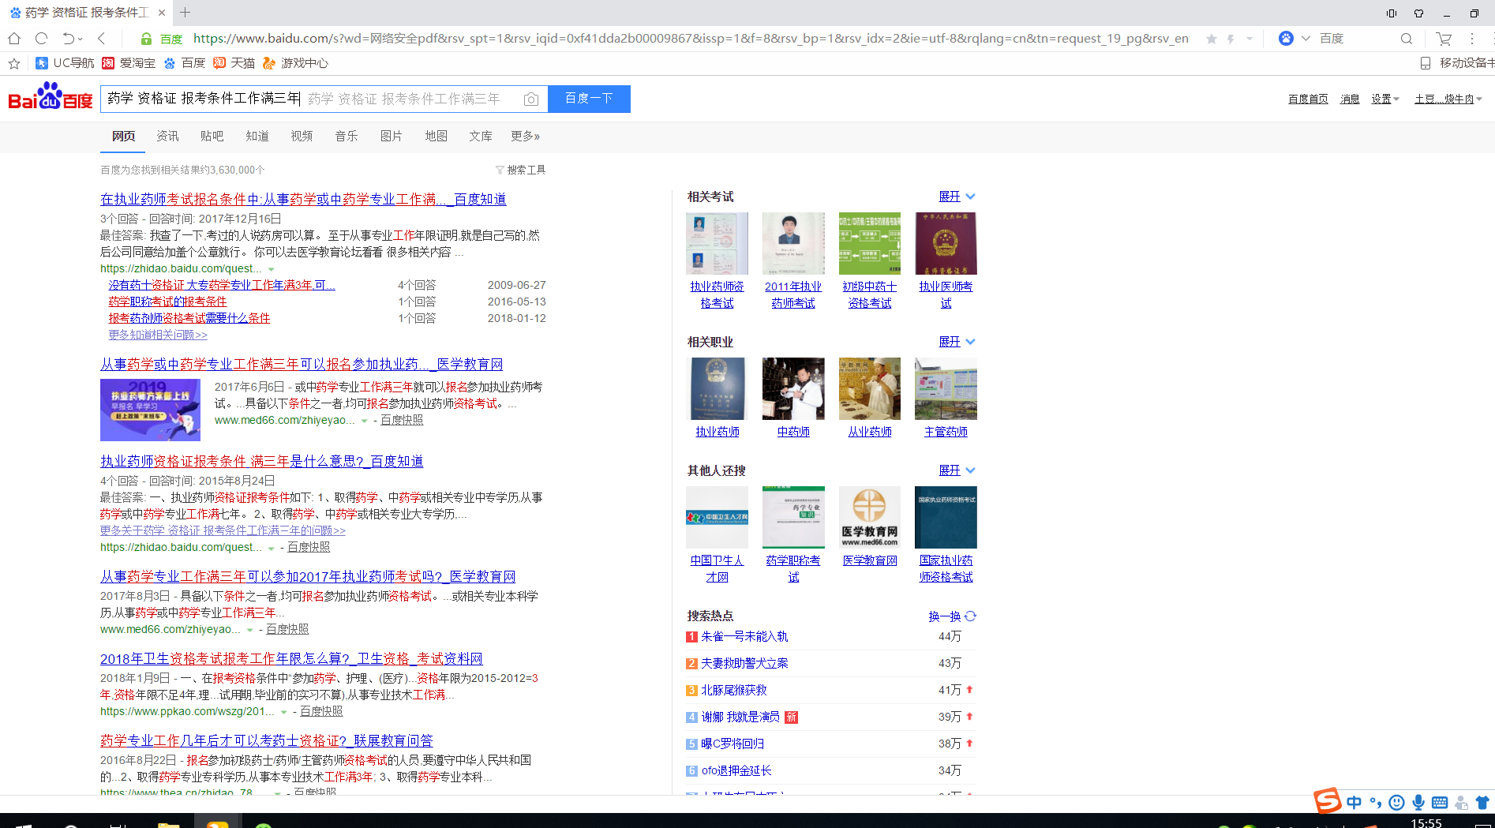The width and height of the screenshot is (1495, 828).
Task: Expand the 其他人还搜 section with 展开
Action: point(957,470)
